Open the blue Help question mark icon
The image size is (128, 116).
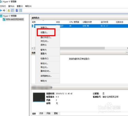pos(17,10)
